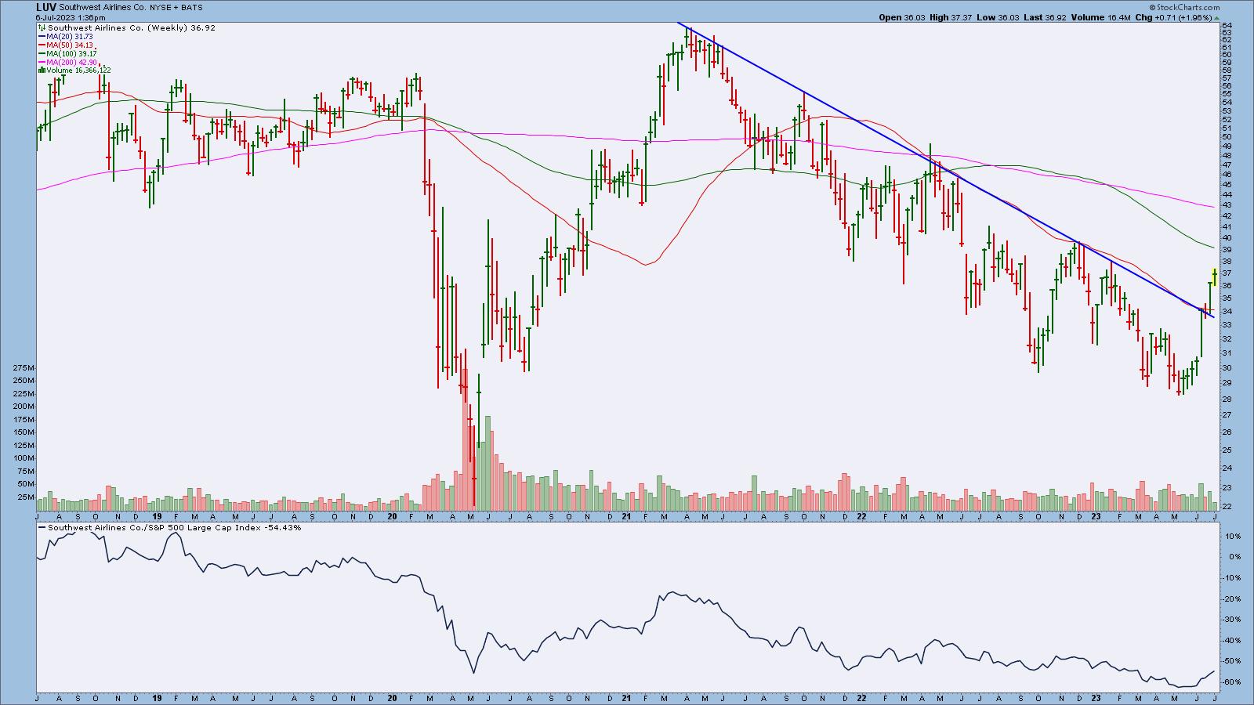Click the green MA(100) legend line marker
1254x705 pixels.
click(41, 53)
